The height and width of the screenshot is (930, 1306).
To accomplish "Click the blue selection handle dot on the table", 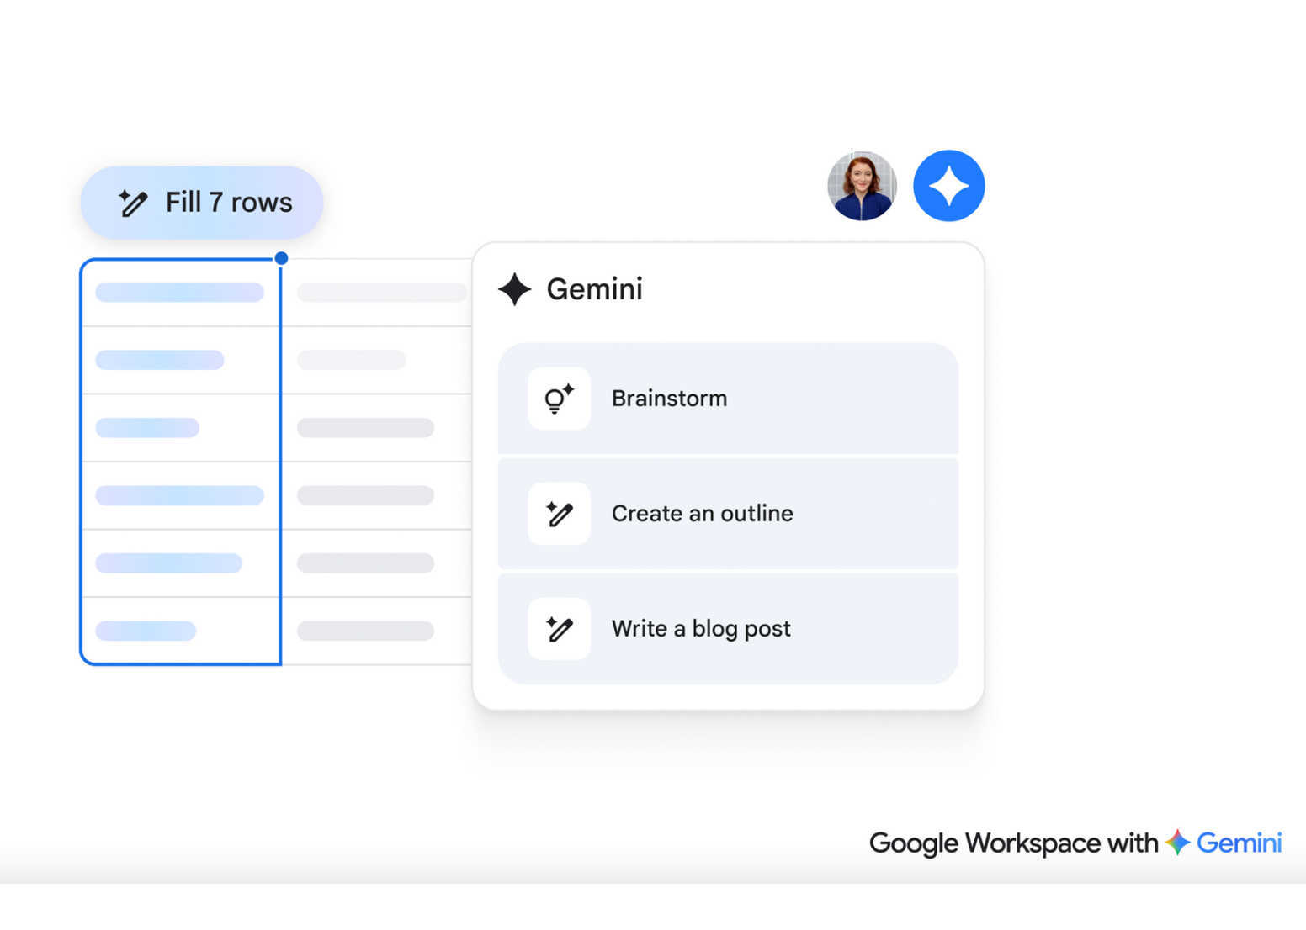I will (281, 258).
